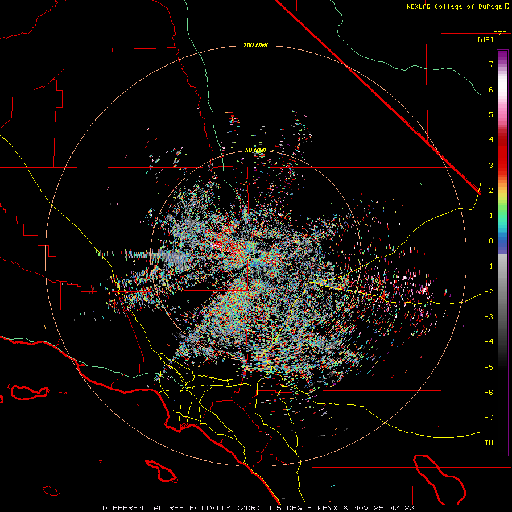Viewport: 512px width, 512px height.
Task: Click the 8 NOV 25 date stamp
Action: click(365, 508)
